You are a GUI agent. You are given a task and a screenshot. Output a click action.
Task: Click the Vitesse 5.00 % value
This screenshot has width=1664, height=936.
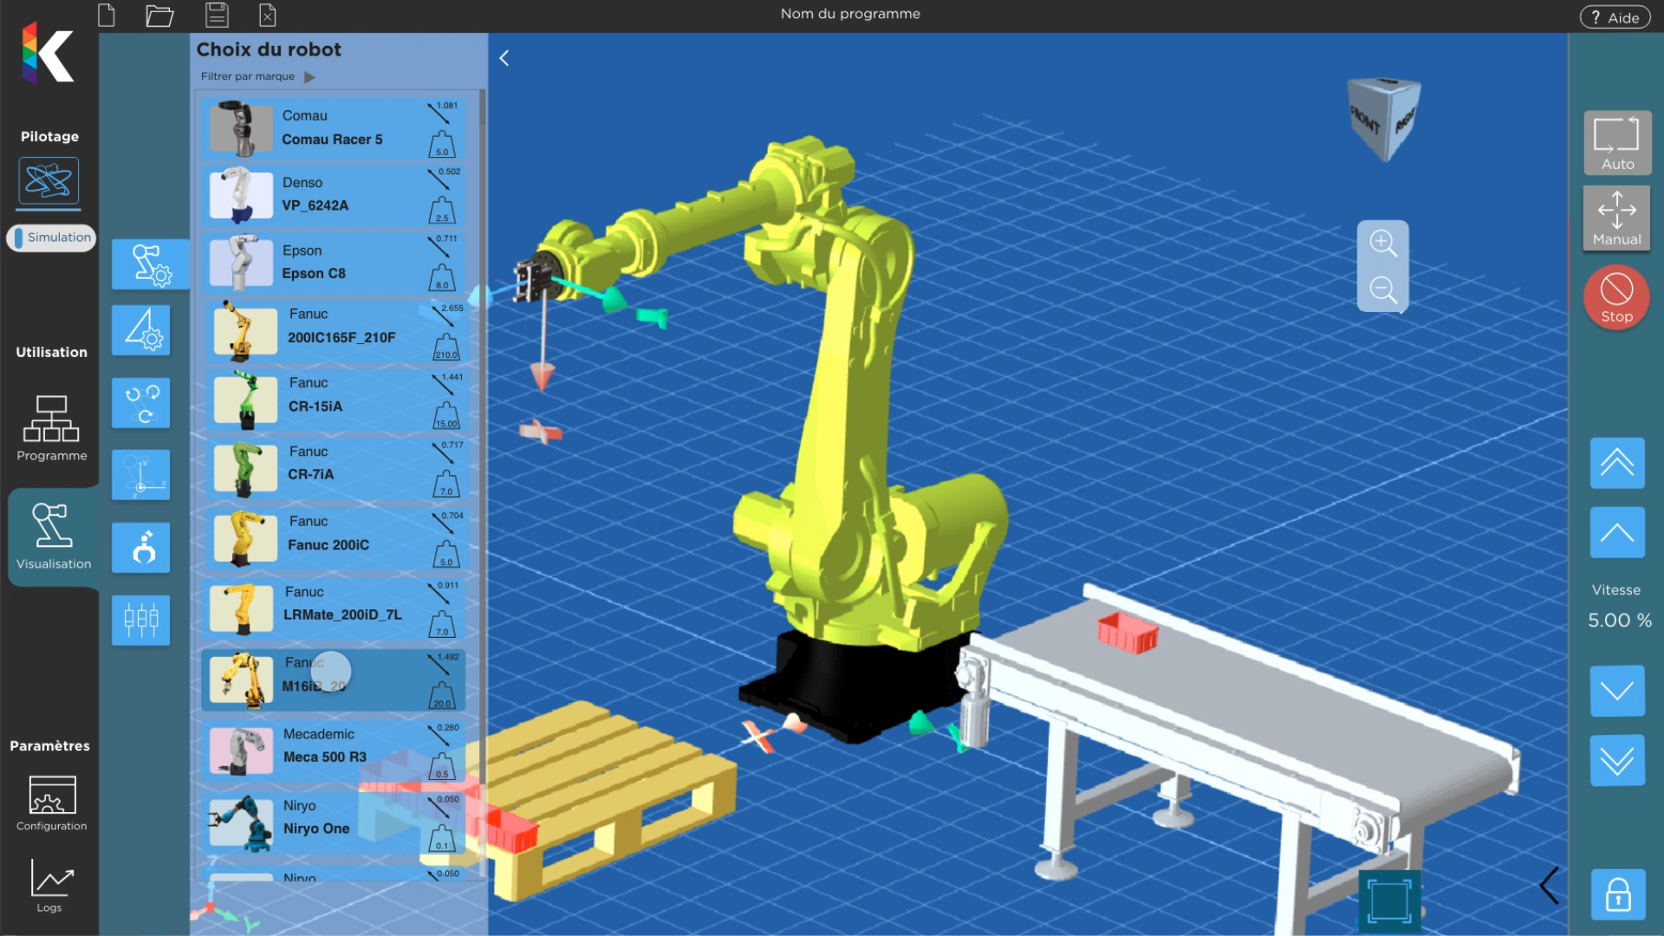1619,621
